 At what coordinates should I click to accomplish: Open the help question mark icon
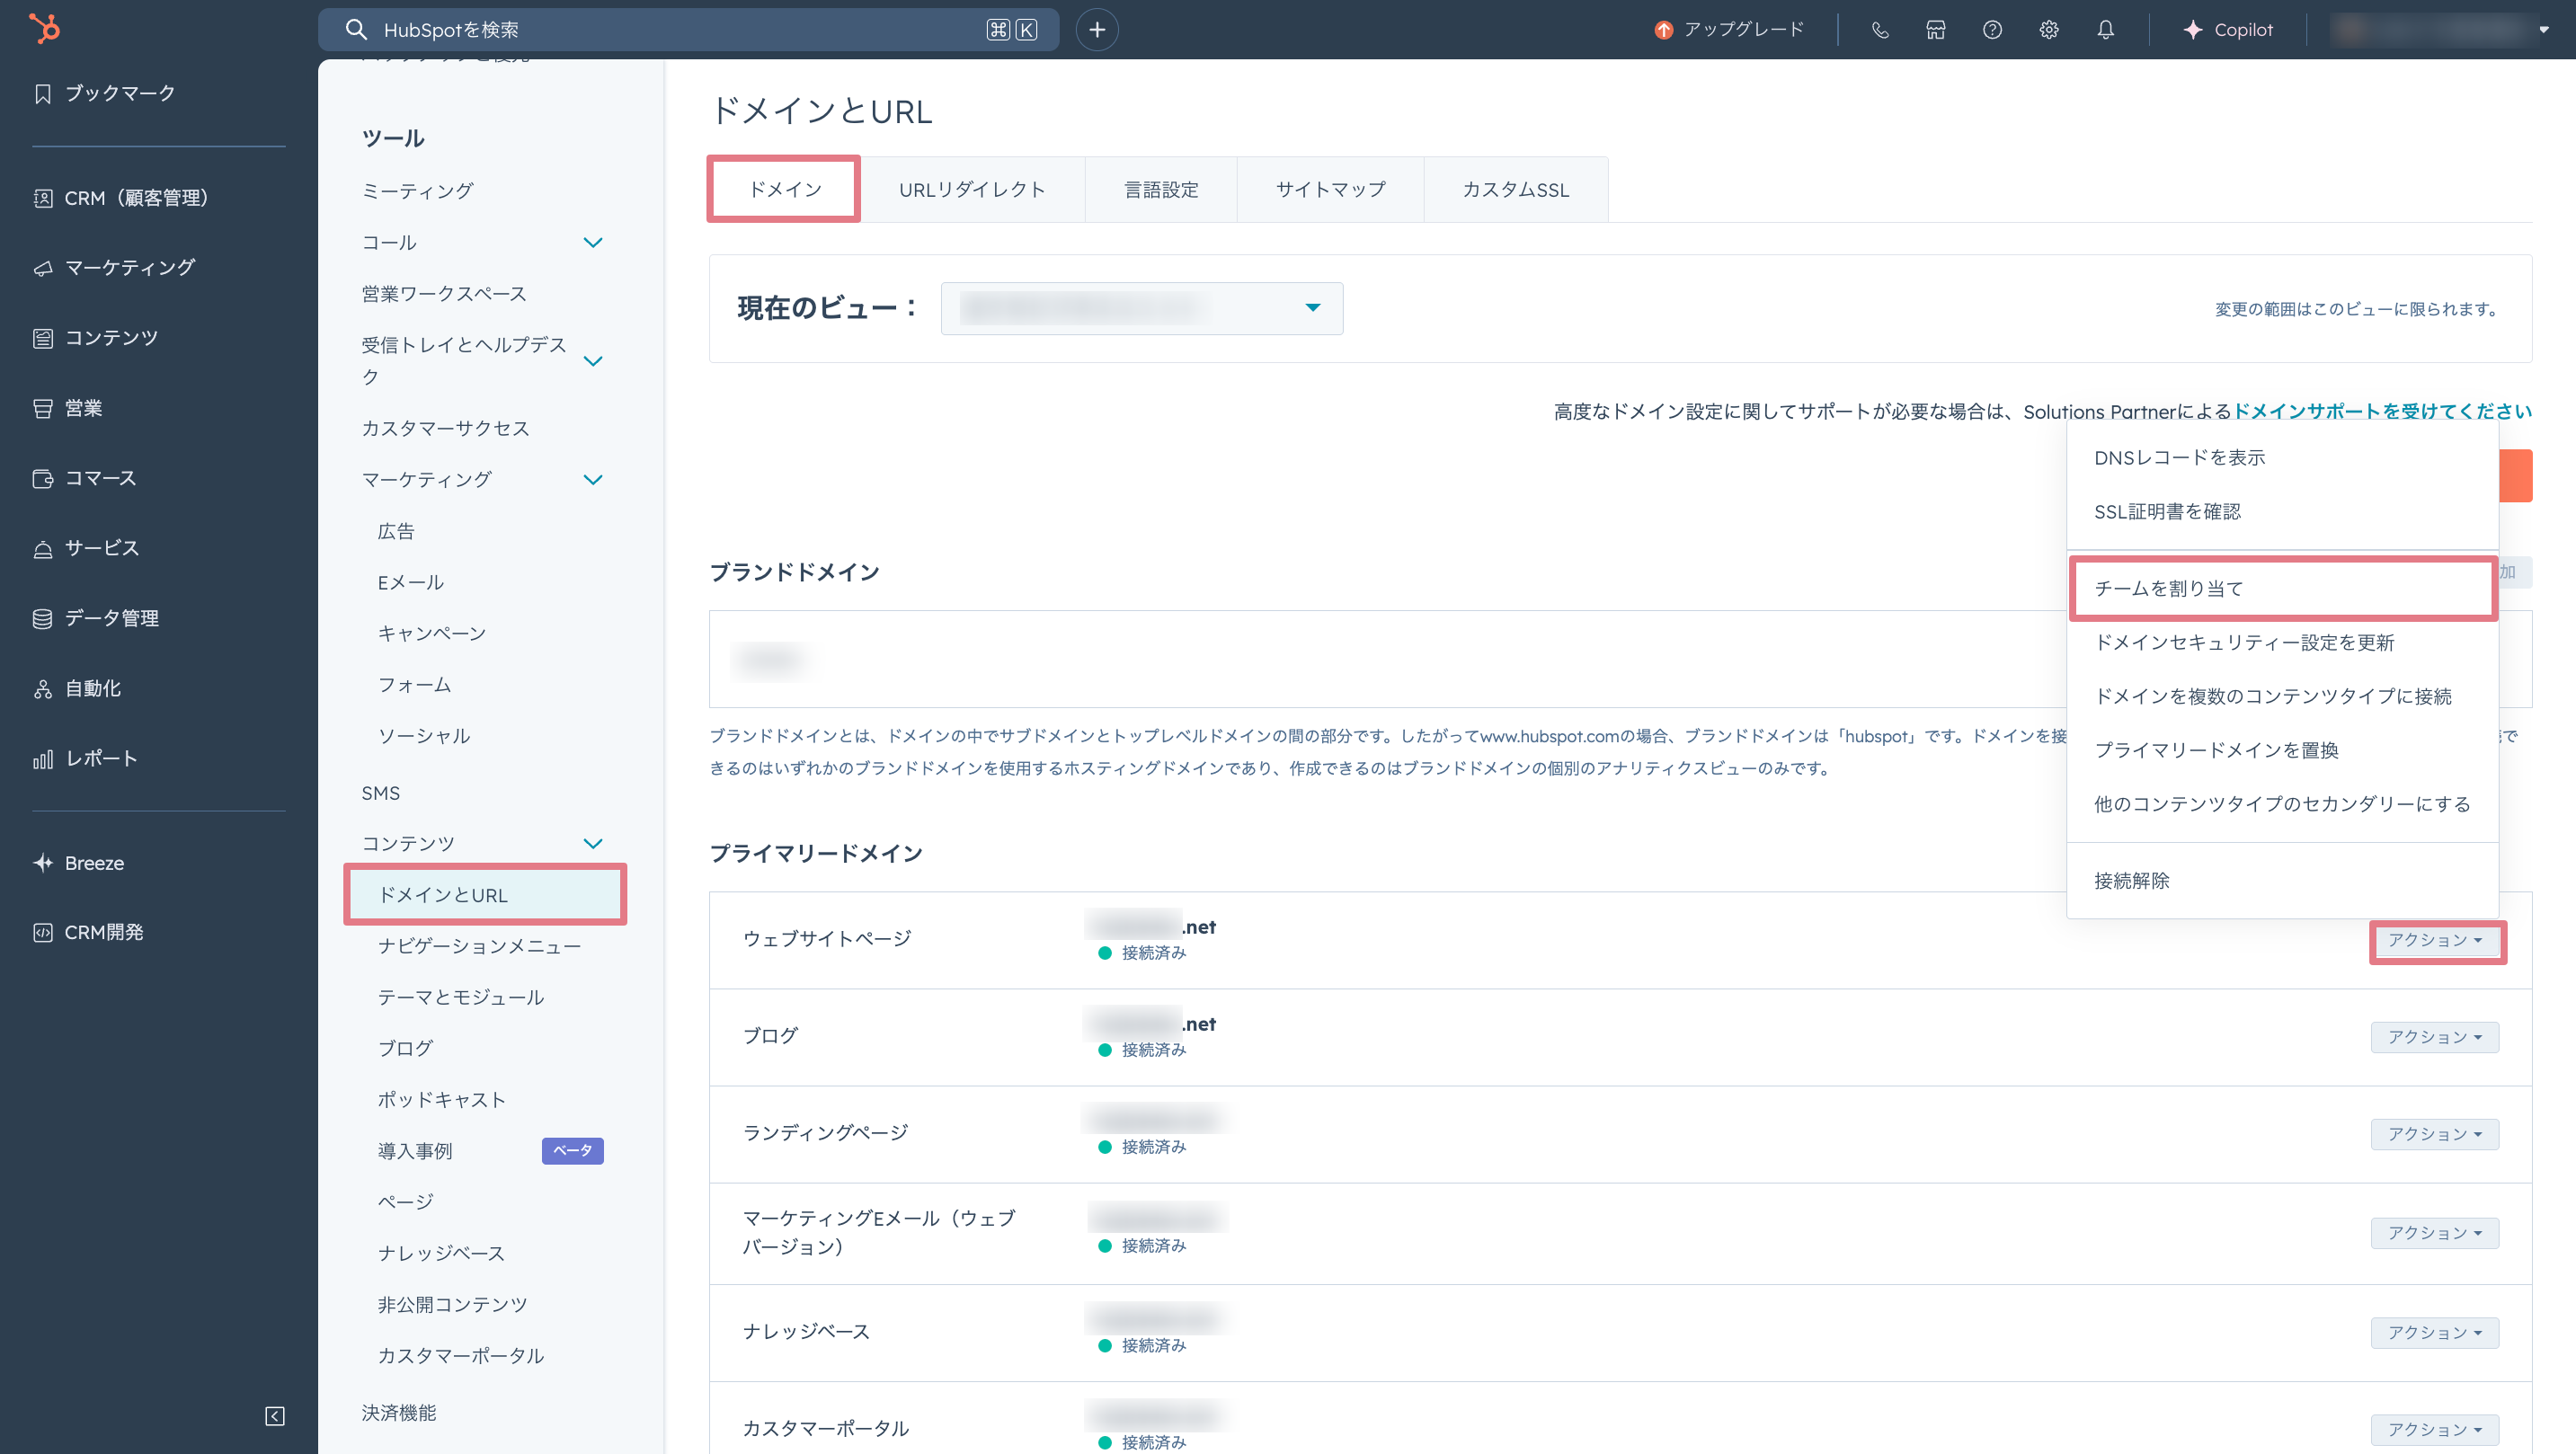tap(1992, 30)
